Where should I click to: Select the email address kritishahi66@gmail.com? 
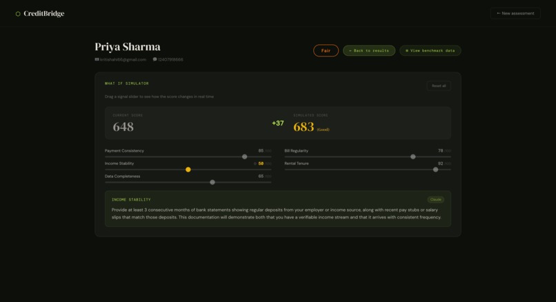point(123,59)
